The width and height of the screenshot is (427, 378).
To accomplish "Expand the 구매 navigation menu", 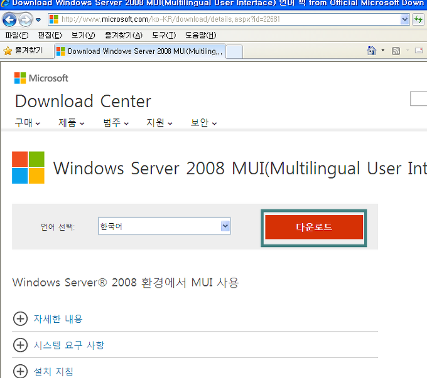I will (27, 123).
